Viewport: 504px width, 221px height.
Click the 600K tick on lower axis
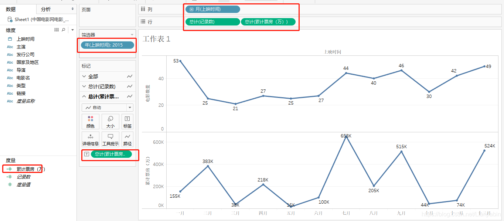click(x=158, y=142)
